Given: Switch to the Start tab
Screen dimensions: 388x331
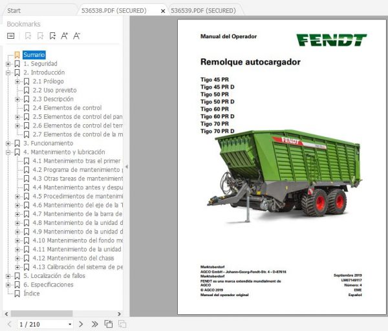Looking at the screenshot, I should point(14,10).
